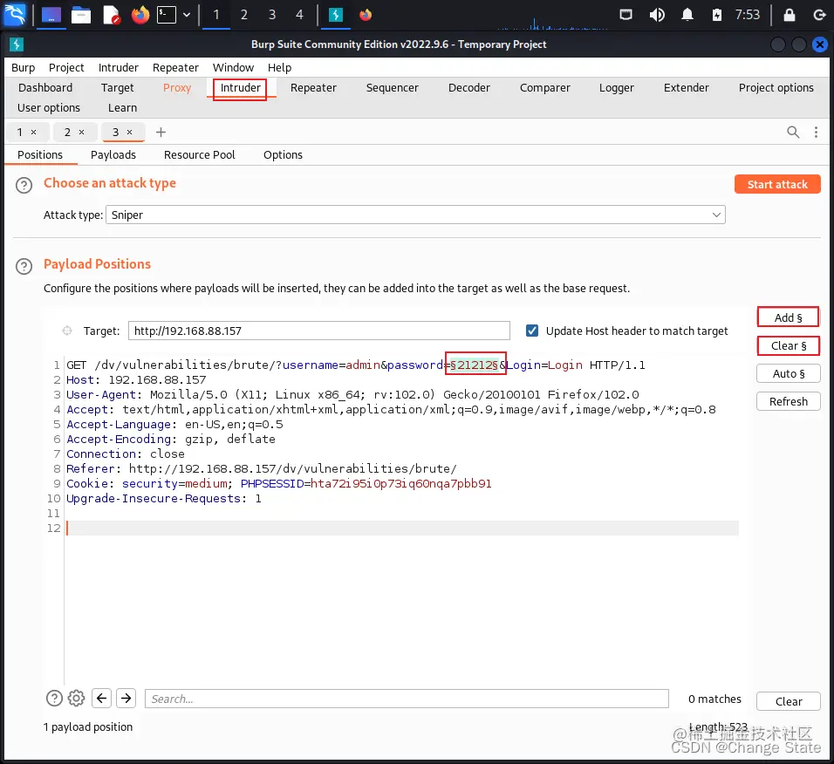
Task: Start the attack
Action: click(x=777, y=185)
